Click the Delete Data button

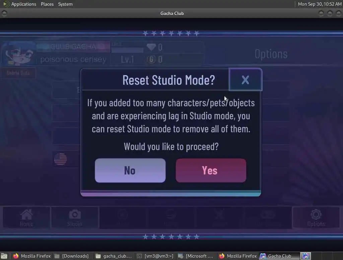[18, 73]
